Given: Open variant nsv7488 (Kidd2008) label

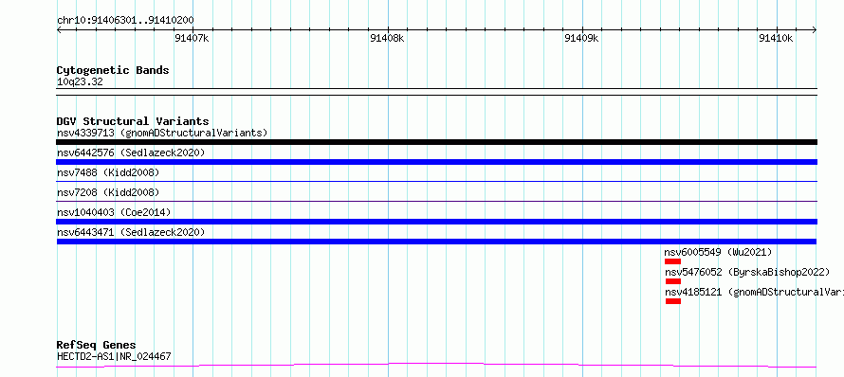Looking at the screenshot, I should (108, 172).
